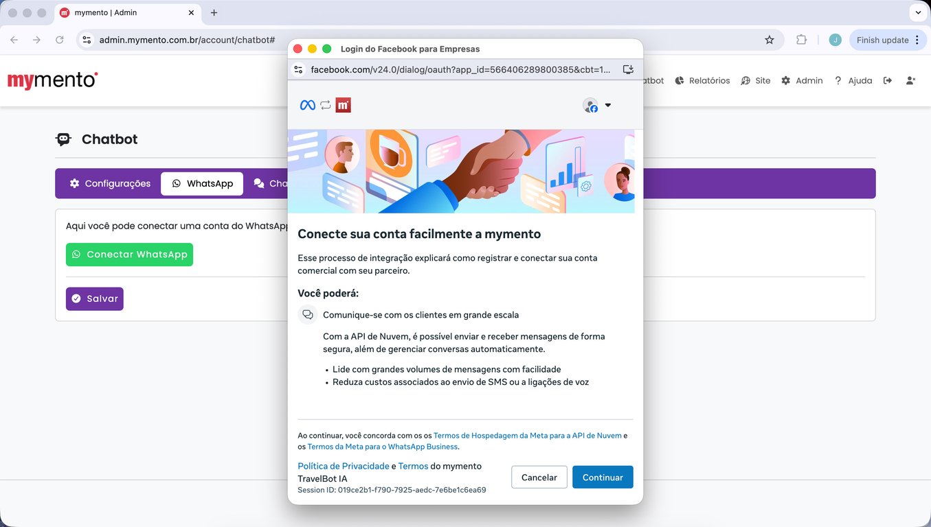Go back using the browser back arrow
Viewport: 931px width, 527px height.
point(14,40)
